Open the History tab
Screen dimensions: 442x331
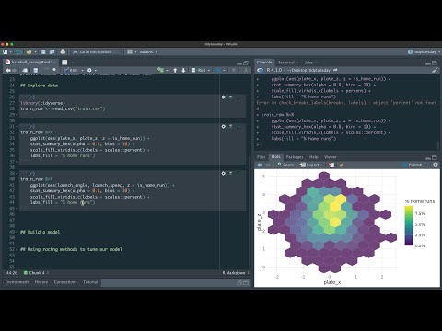tap(41, 282)
